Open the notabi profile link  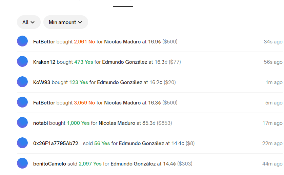point(40,123)
